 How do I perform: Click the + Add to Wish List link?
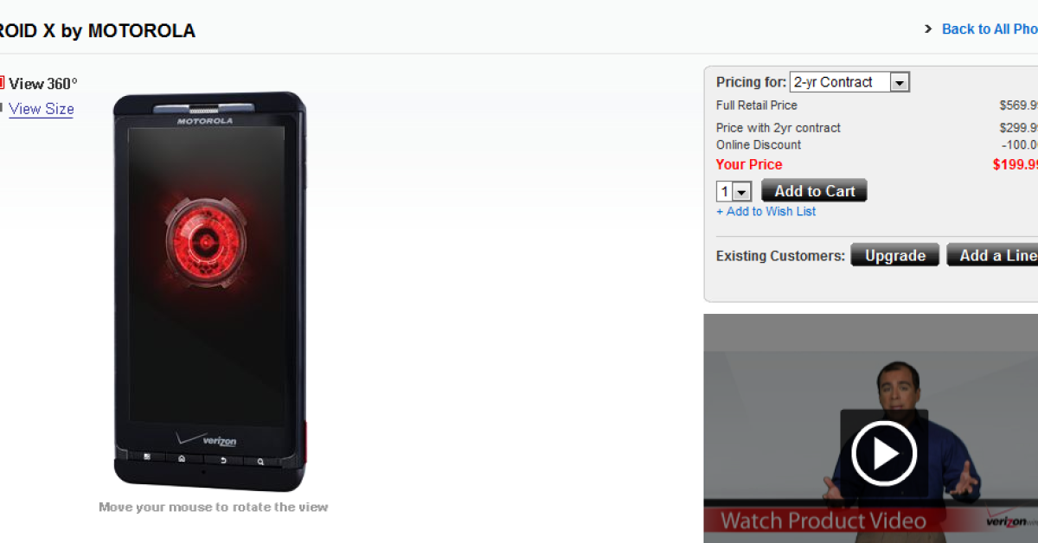[x=766, y=211]
